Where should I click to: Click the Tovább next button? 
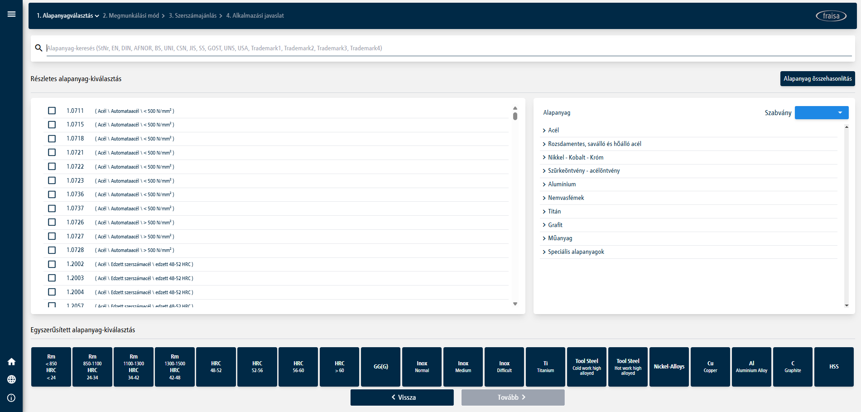tap(513, 397)
